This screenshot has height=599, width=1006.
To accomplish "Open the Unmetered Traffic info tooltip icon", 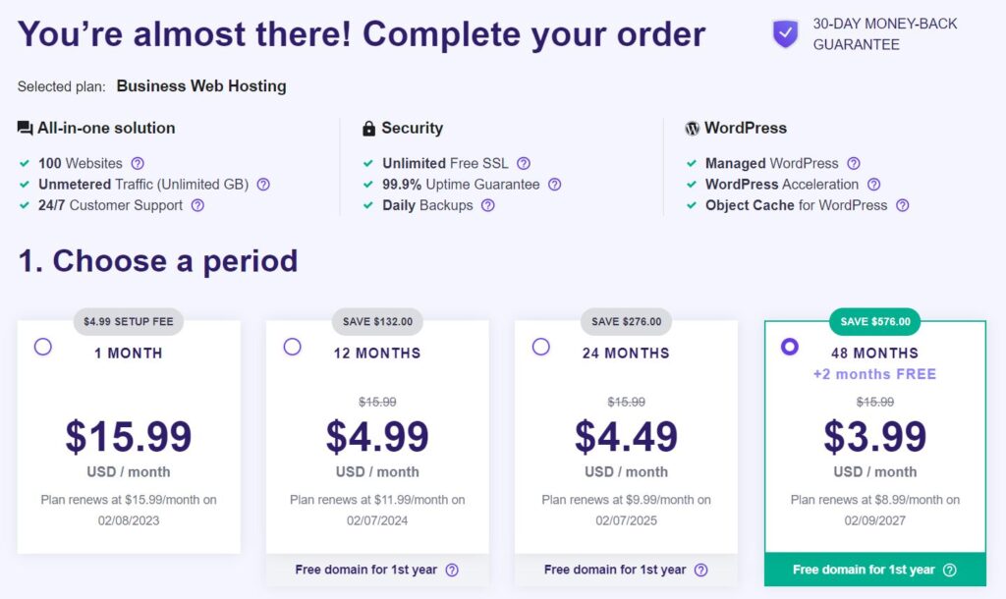I will [x=263, y=185].
